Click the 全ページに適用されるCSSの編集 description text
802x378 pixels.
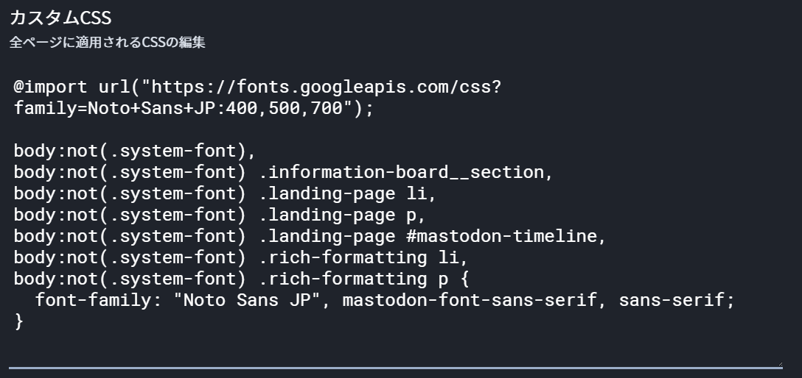(107, 43)
